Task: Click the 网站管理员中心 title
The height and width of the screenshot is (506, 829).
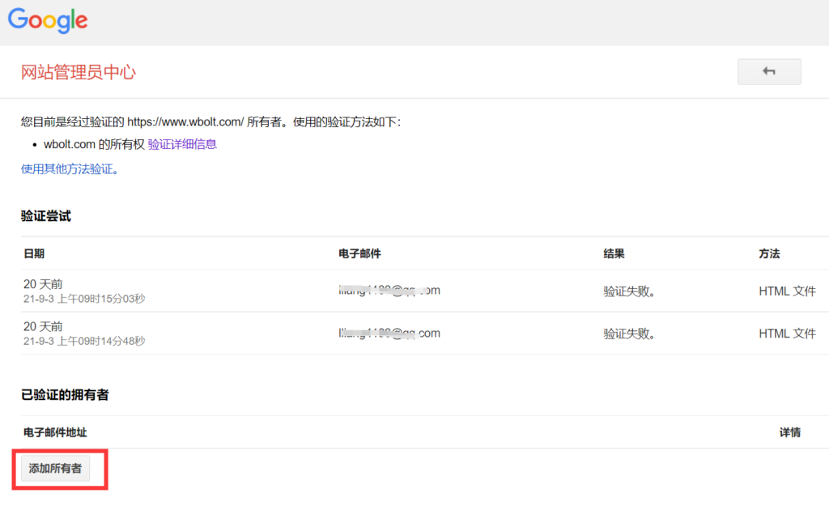Action: 79,72
